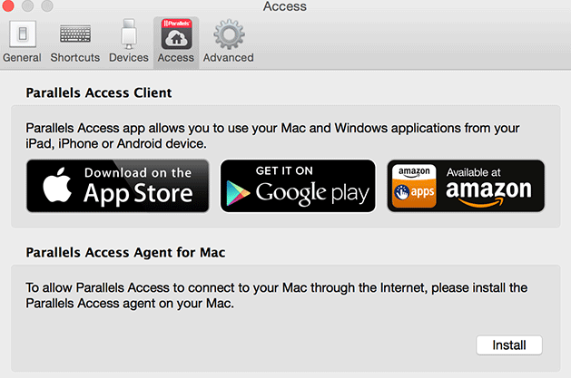
Task: Install the Parallels Access agent
Action: click(x=509, y=345)
